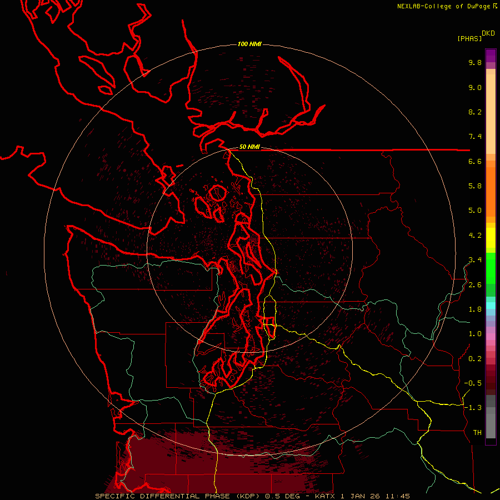
Task: Click the 5.0 value on the scale
Action: click(475, 211)
